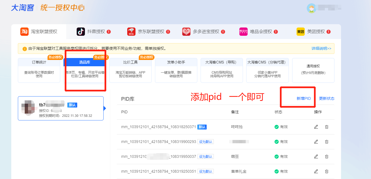Click the PID库 heading
This screenshot has height=179, width=371.
point(128,99)
